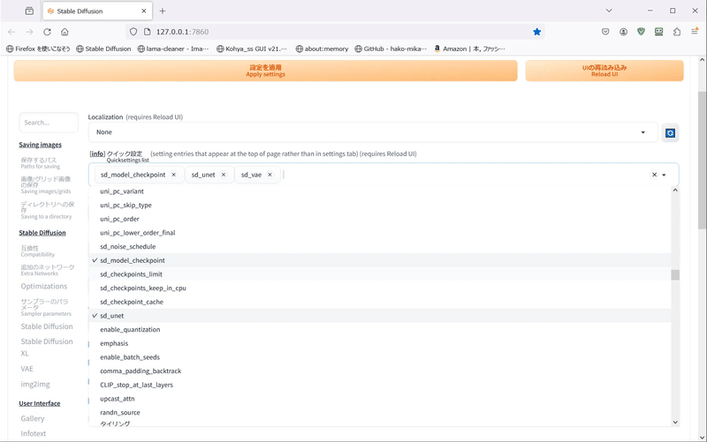Remove the sd_model_checkpoint tag
The image size is (707, 442).
click(173, 175)
